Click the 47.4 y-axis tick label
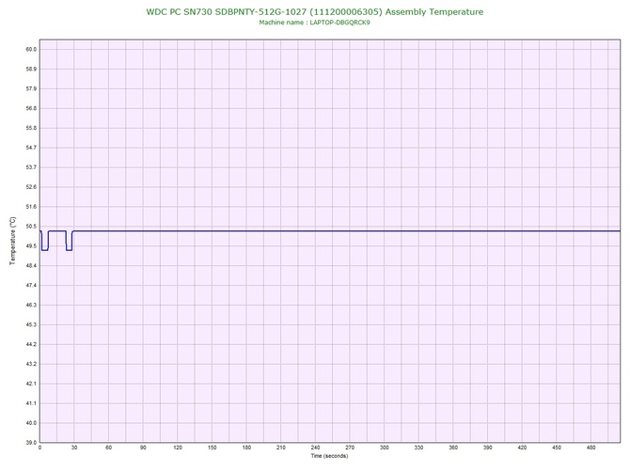 click(x=31, y=286)
